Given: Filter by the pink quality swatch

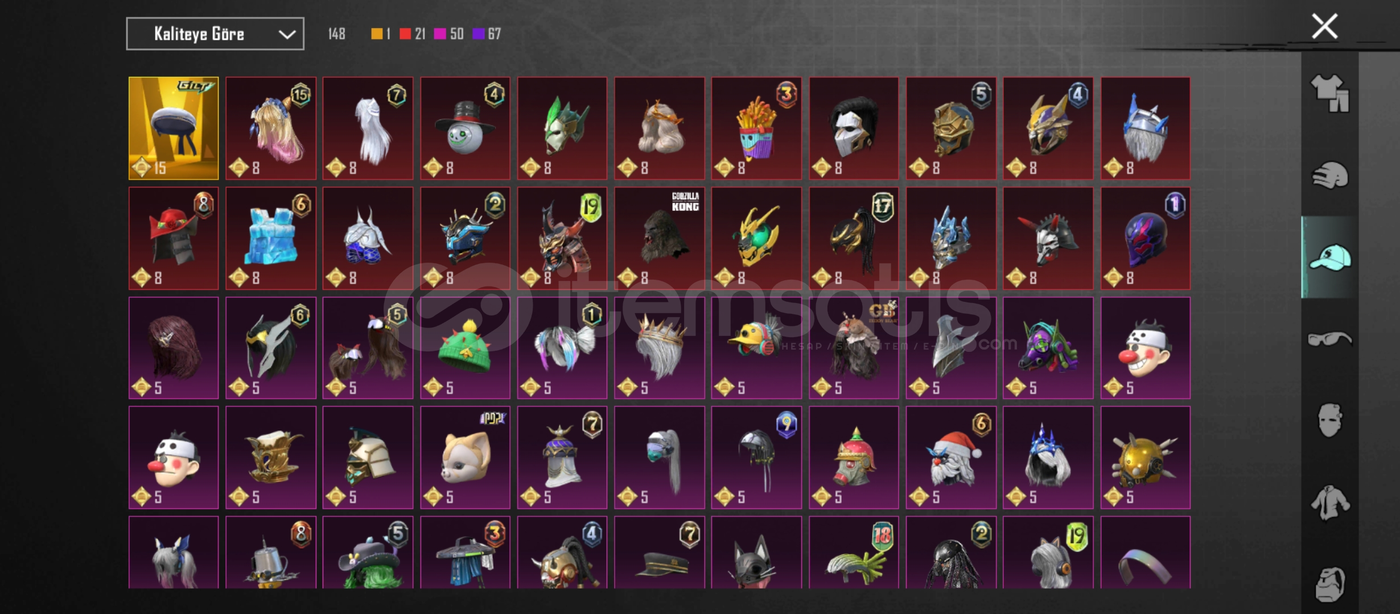Looking at the screenshot, I should 440,34.
